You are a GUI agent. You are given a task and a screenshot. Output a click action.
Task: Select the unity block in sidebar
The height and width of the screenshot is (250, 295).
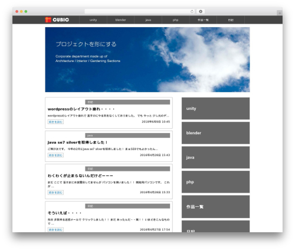(215, 108)
